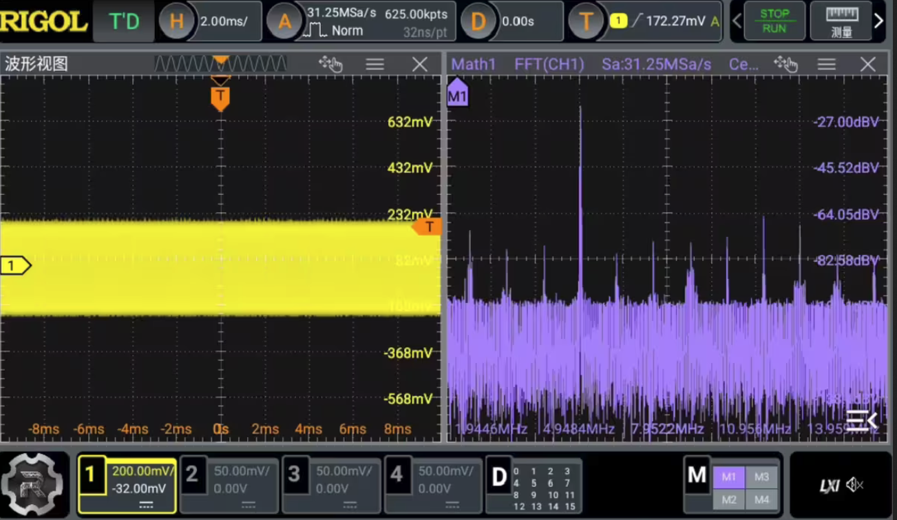Image resolution: width=897 pixels, height=520 pixels.
Task: Click the channel 1 ground offset marker
Action: click(x=15, y=265)
